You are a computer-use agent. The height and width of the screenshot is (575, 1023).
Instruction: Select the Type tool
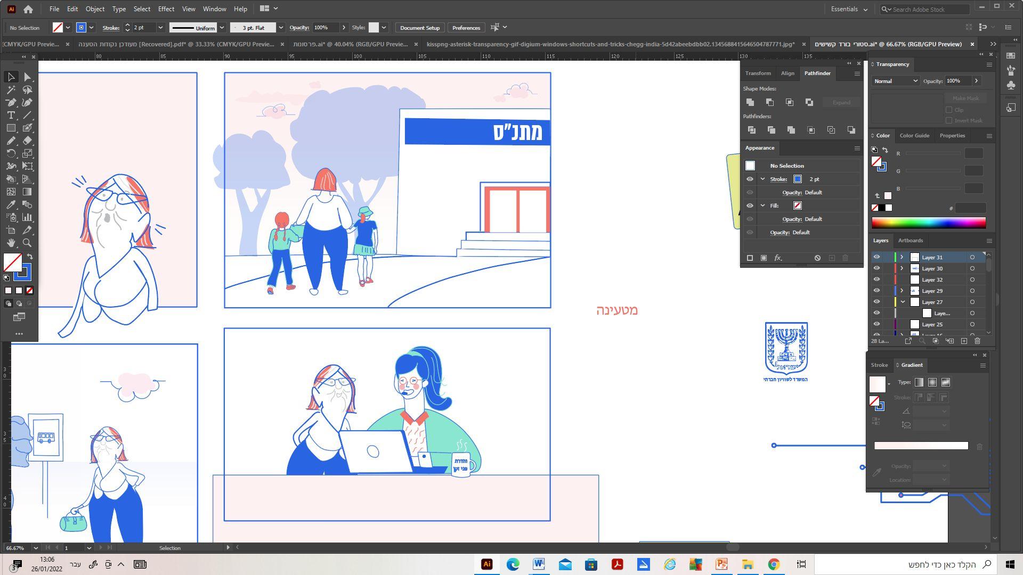(11, 116)
